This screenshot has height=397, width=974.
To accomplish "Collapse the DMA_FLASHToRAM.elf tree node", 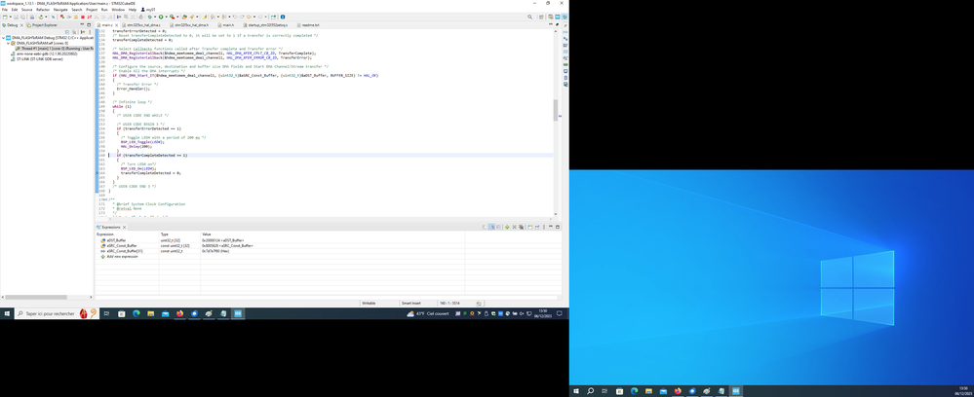I will [8, 43].
